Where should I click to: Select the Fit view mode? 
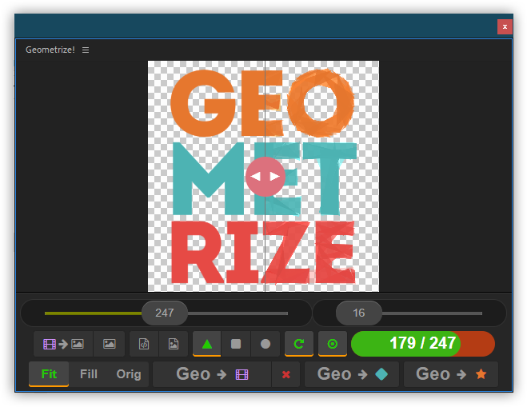49,374
